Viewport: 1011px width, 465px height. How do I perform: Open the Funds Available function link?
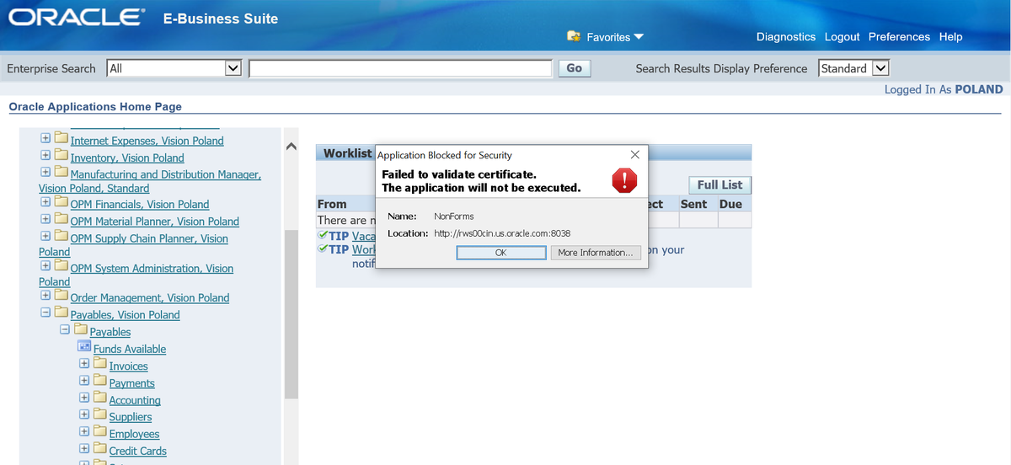coord(130,349)
